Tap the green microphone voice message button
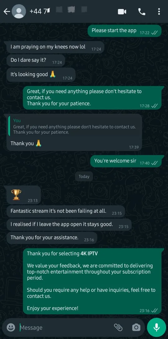Screen dimensions: 168x339 [x=156, y=327]
